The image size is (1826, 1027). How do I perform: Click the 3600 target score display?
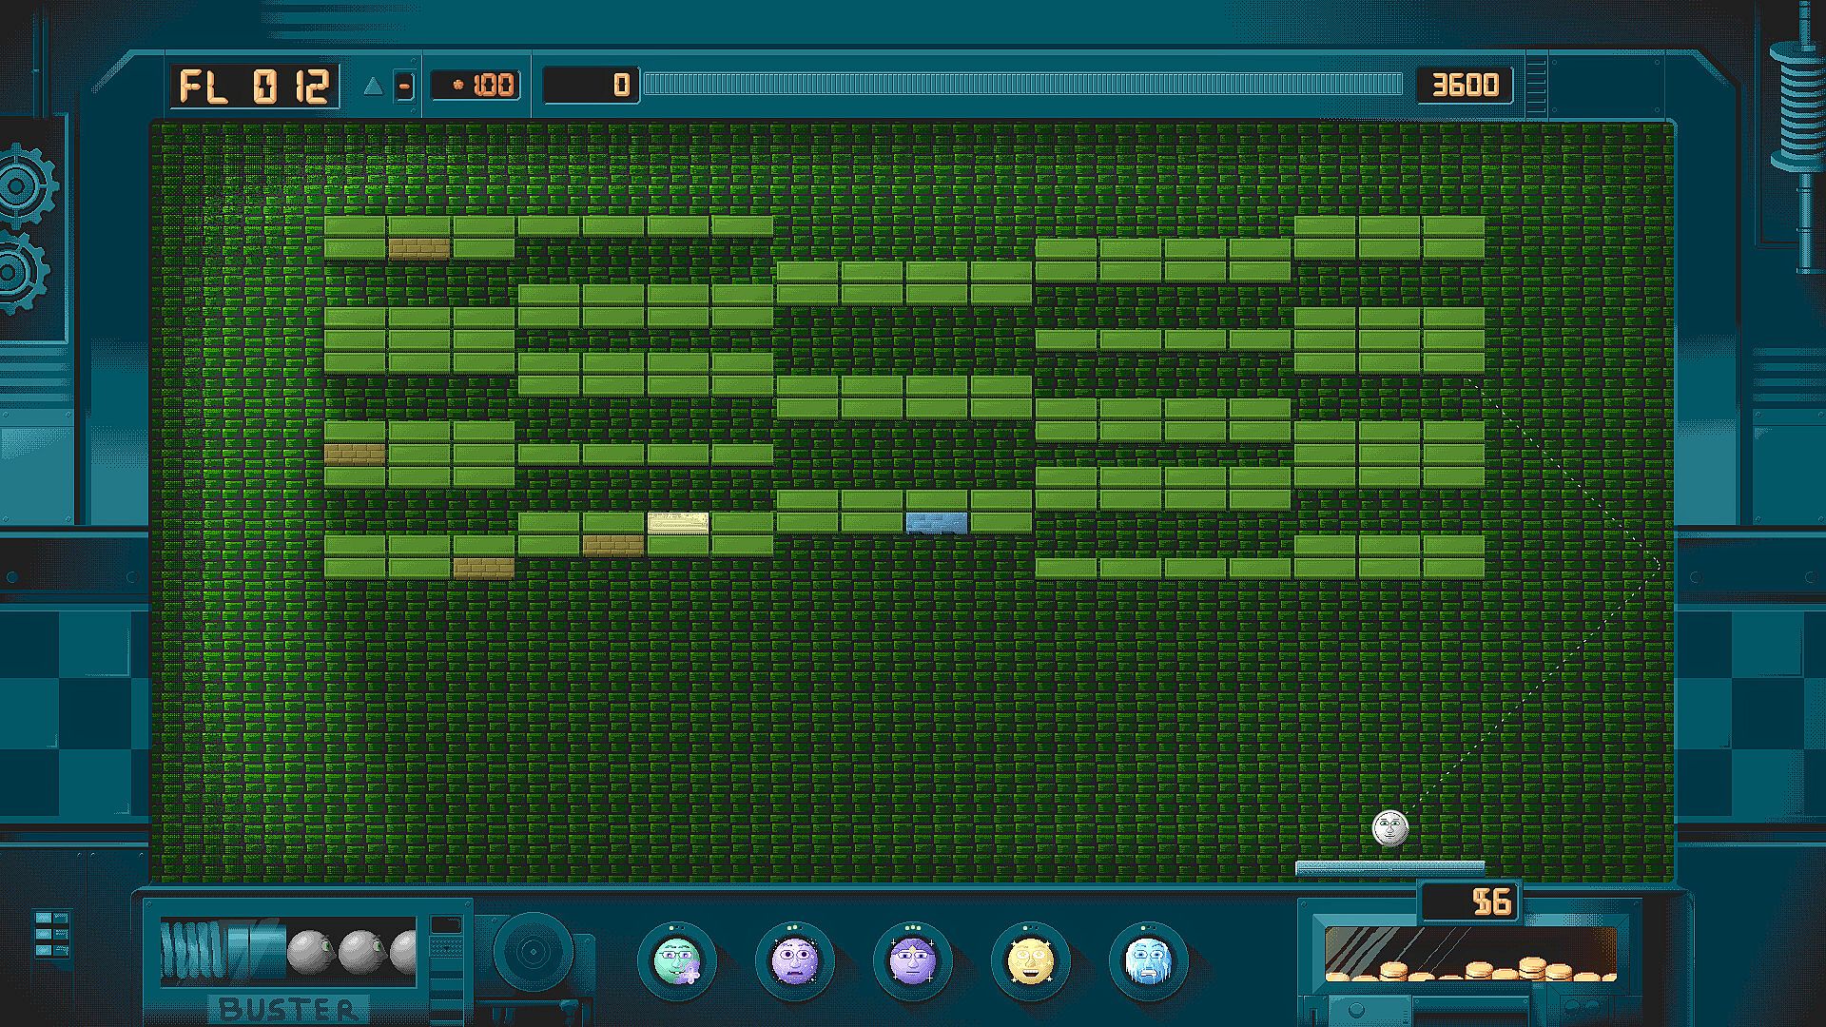[x=1465, y=86]
